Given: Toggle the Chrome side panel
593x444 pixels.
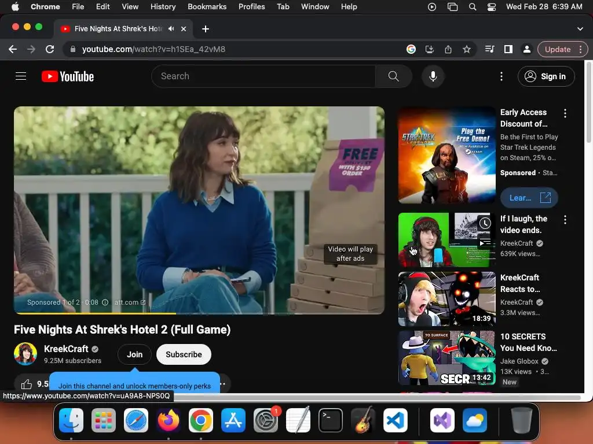Looking at the screenshot, I should tap(508, 49).
